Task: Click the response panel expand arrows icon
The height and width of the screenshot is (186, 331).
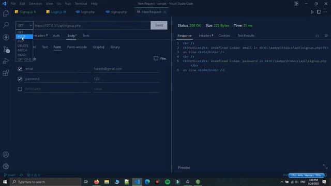Action: (325, 166)
